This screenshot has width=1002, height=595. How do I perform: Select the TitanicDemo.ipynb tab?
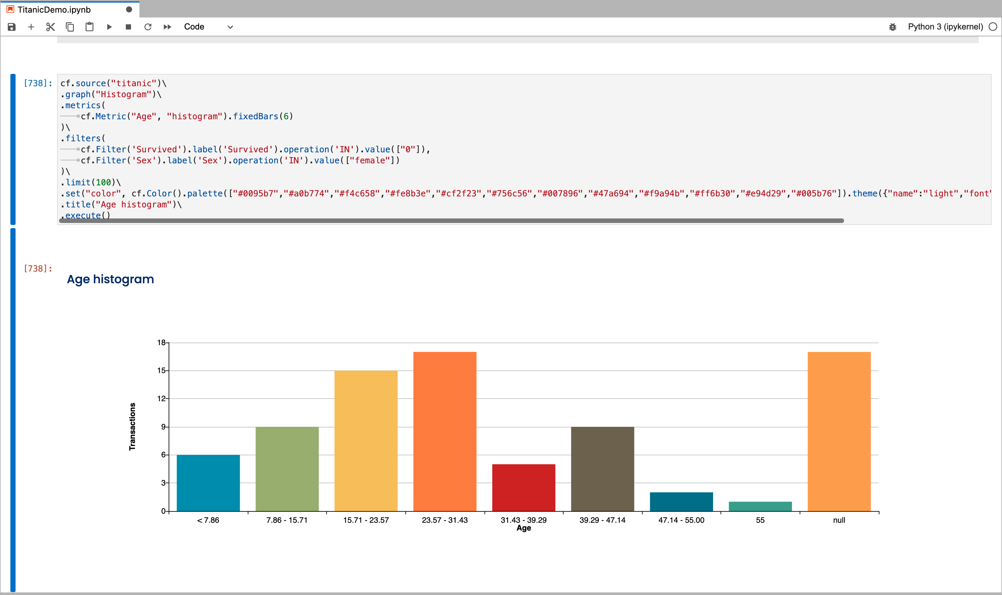pos(54,10)
